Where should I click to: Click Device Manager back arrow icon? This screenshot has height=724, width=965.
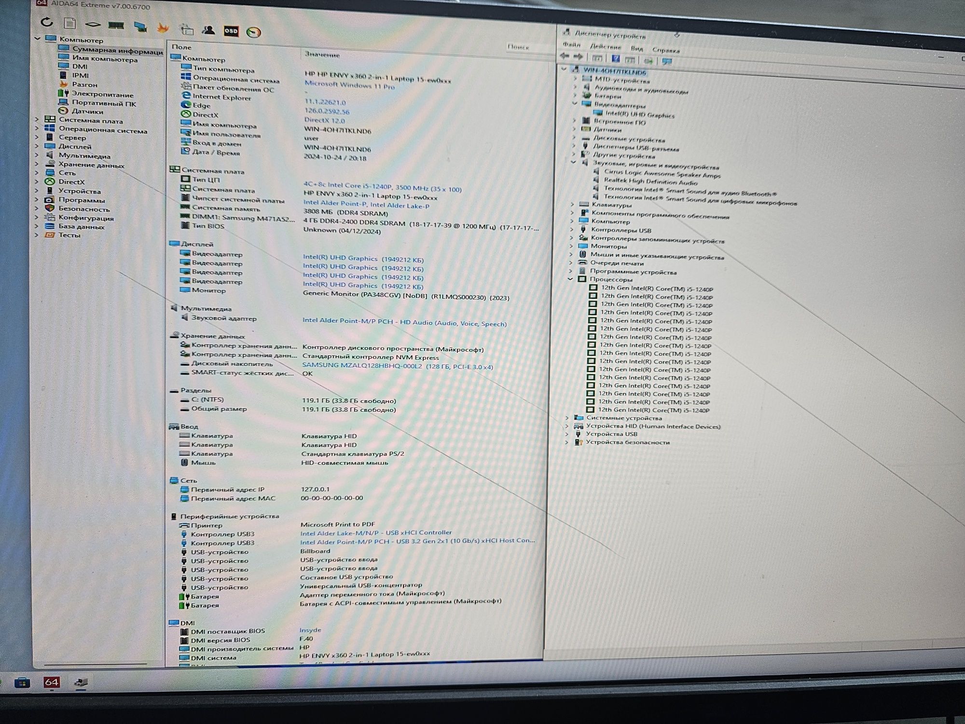(x=564, y=56)
